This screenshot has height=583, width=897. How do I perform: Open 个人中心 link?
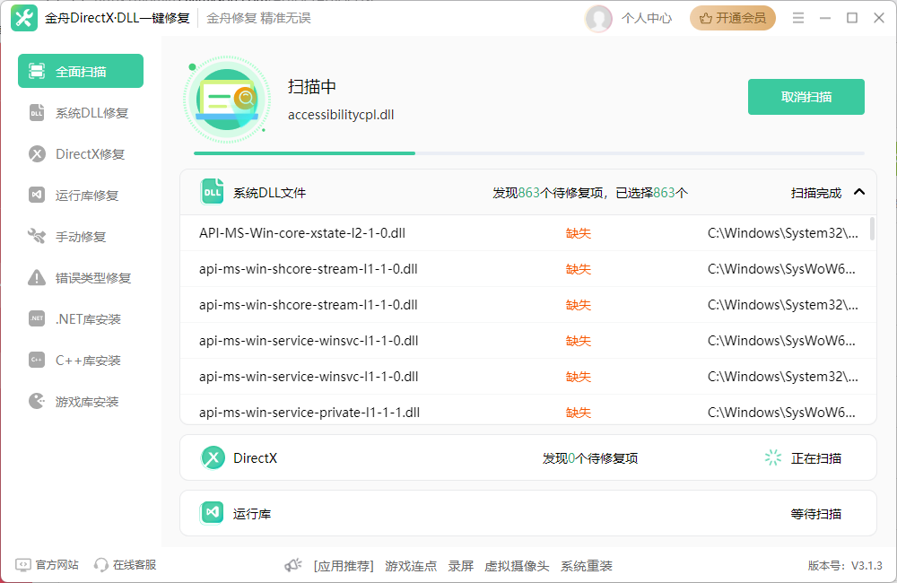[647, 18]
